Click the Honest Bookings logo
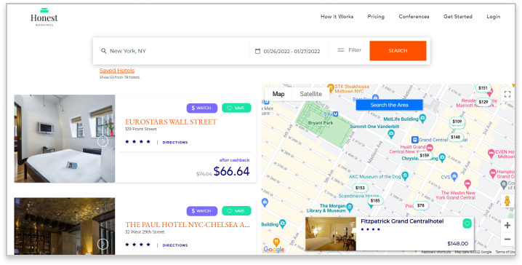The image size is (522, 265). click(44, 17)
